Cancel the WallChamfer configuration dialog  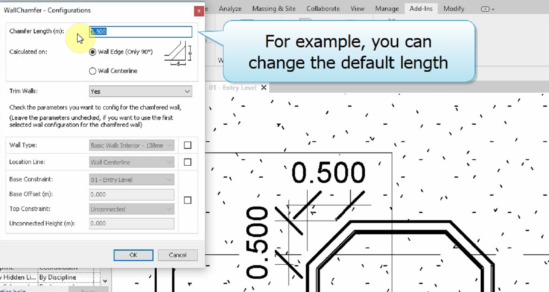click(178, 255)
